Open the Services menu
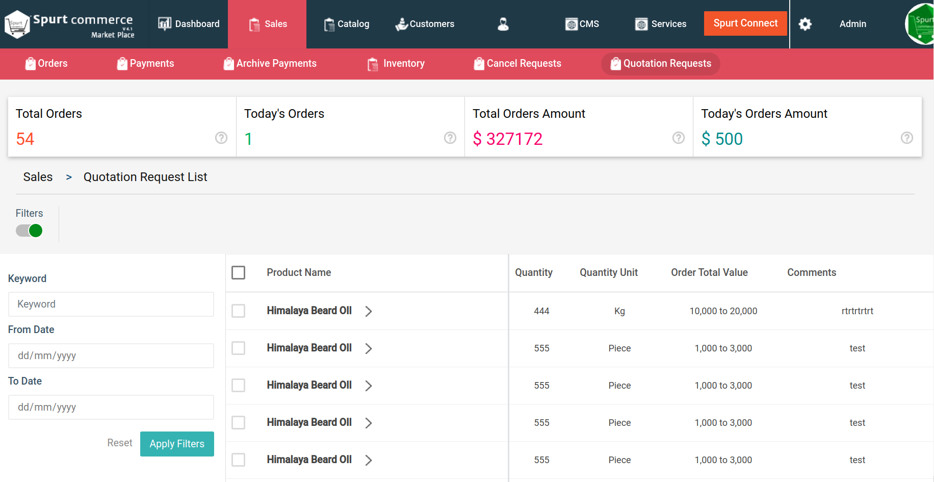Viewport: 934px width, 482px height. (661, 24)
